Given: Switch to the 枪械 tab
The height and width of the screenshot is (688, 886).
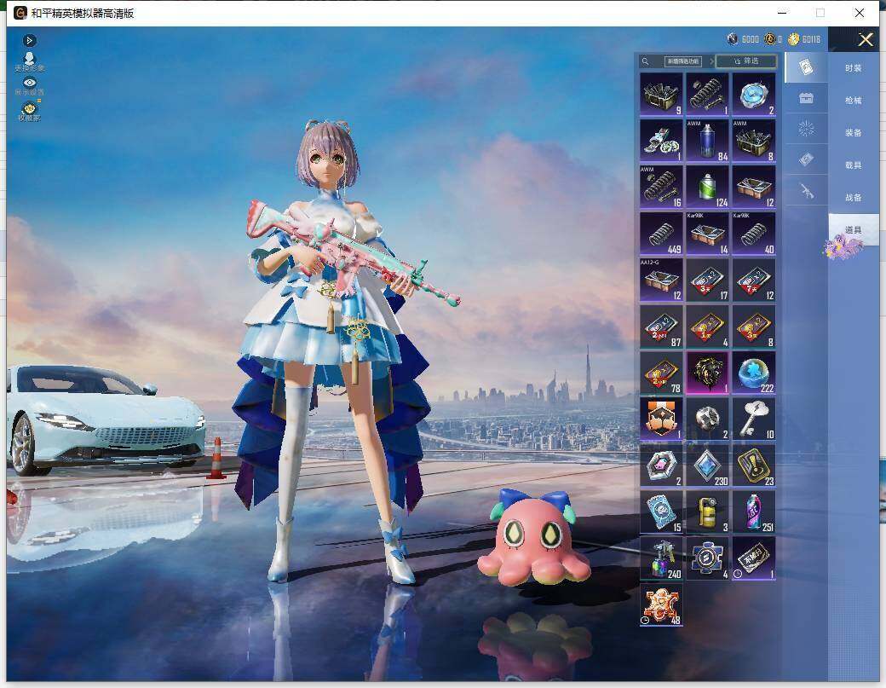Looking at the screenshot, I should [854, 101].
